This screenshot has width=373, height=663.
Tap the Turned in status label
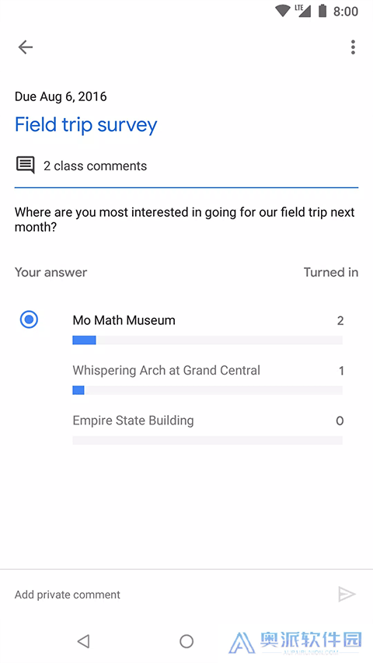coord(331,272)
